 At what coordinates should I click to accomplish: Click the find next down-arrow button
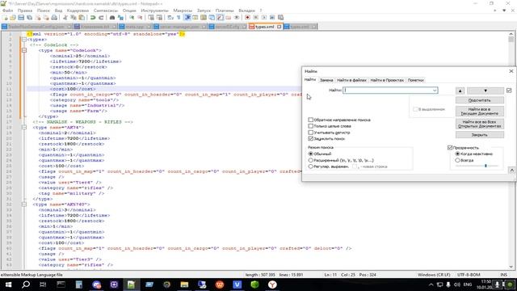click(485, 91)
